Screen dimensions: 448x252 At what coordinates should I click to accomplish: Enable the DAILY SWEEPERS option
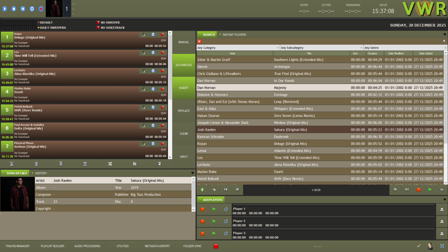52,27
